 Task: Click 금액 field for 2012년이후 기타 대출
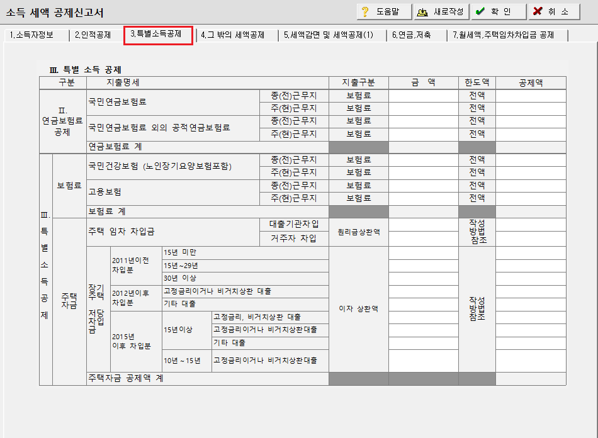424,304
